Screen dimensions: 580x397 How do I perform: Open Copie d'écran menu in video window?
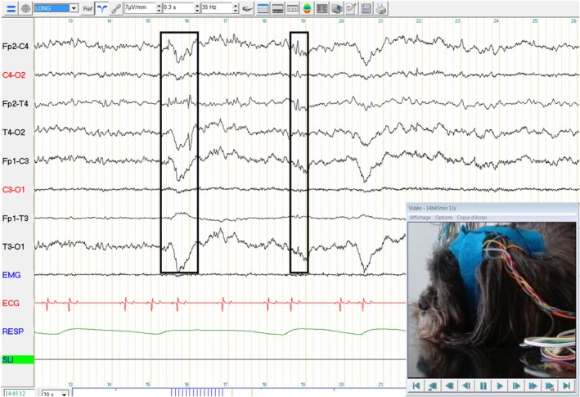point(472,218)
